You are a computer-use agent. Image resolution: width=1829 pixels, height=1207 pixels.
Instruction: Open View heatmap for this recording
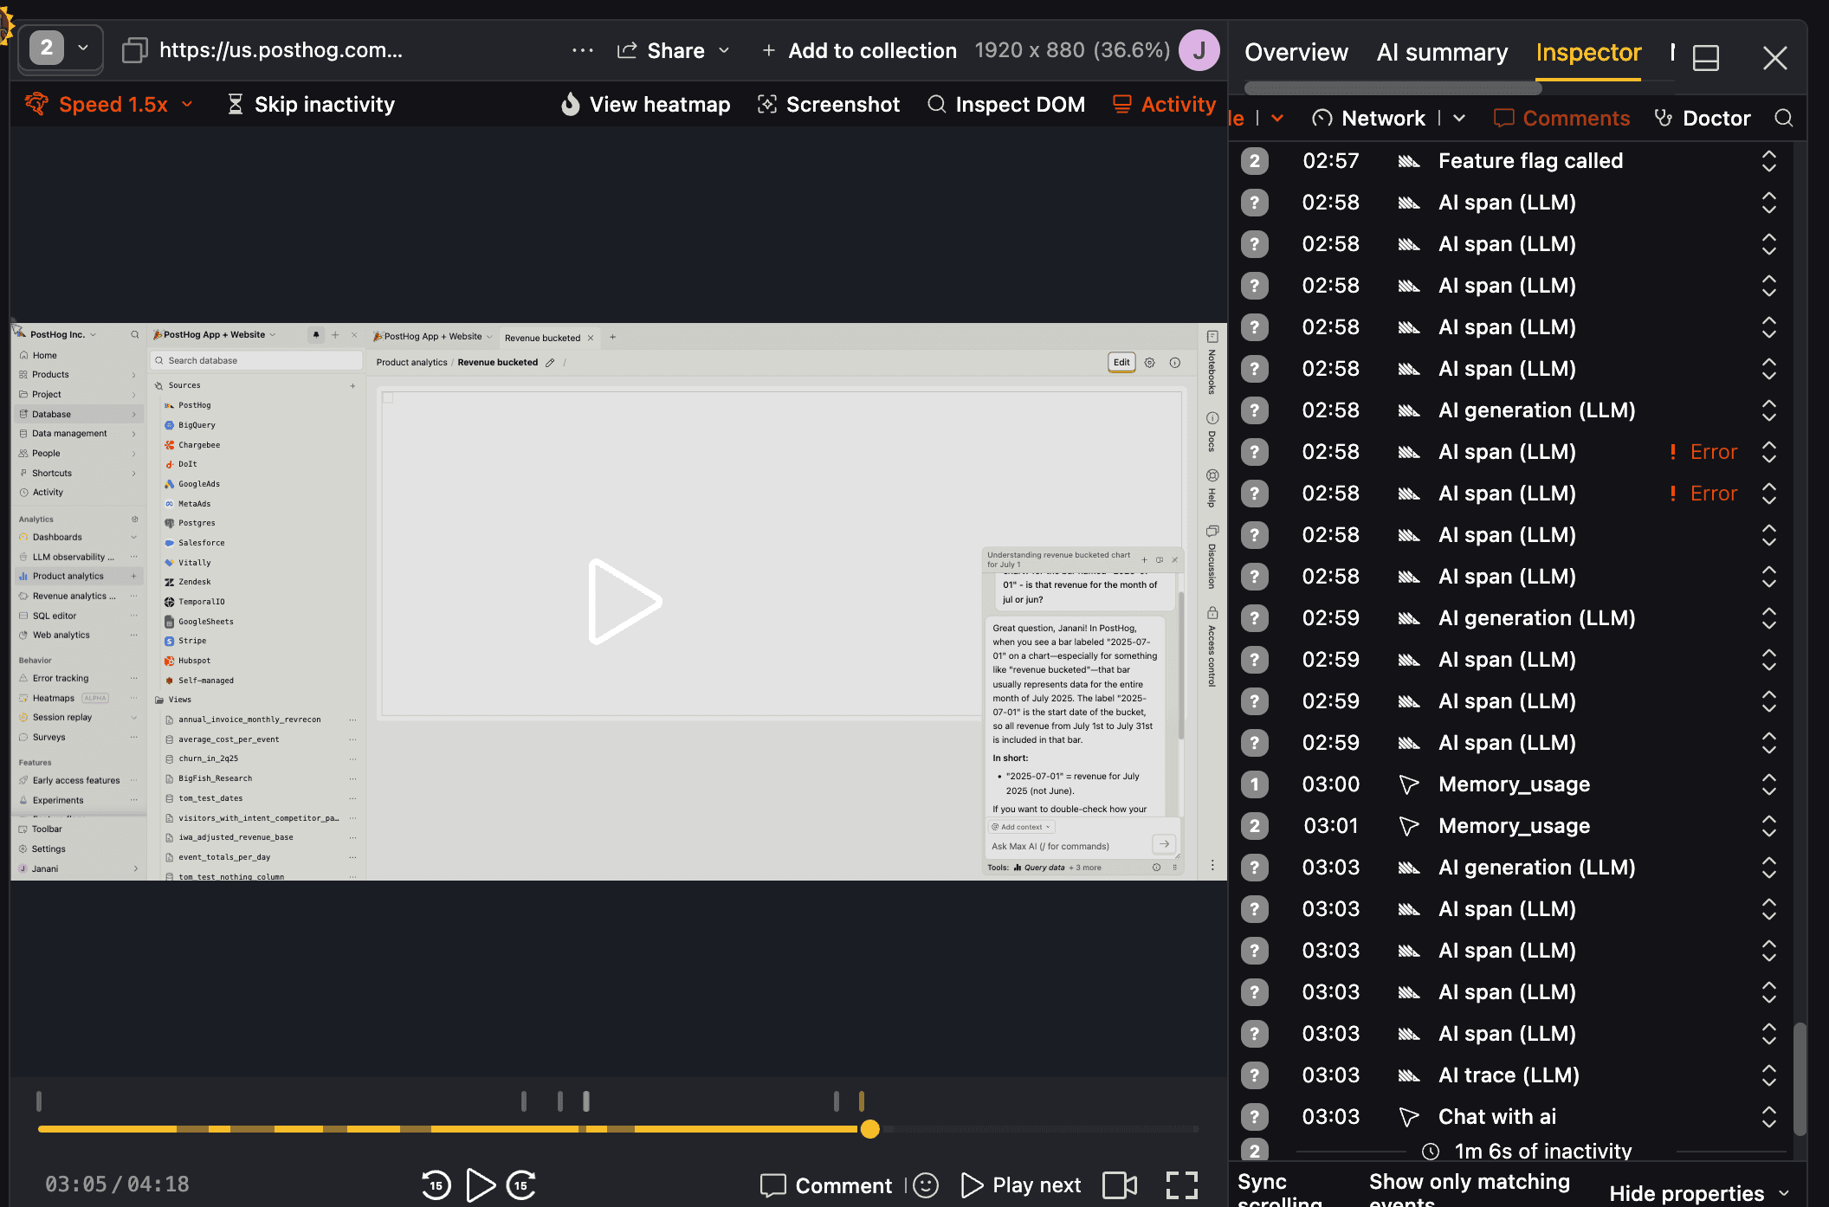pyautogui.click(x=645, y=105)
